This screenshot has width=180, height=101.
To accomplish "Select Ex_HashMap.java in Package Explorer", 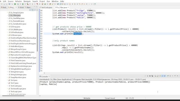I will (x=17, y=18).
